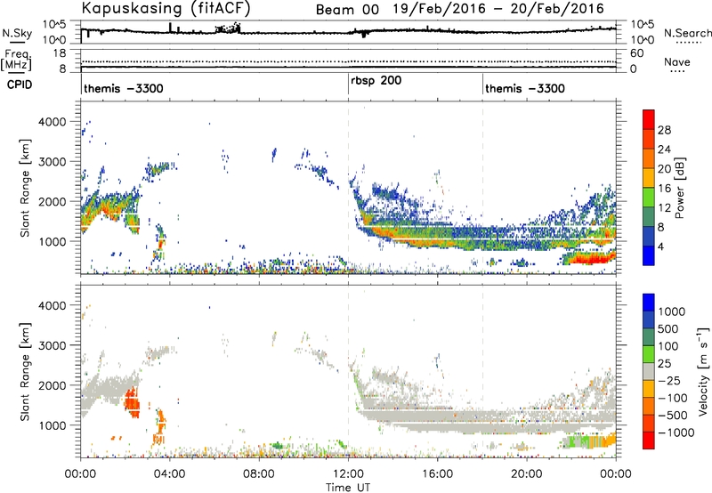
Task: Click the blue 1000 Velocity color bar segment
Action: (x=649, y=303)
